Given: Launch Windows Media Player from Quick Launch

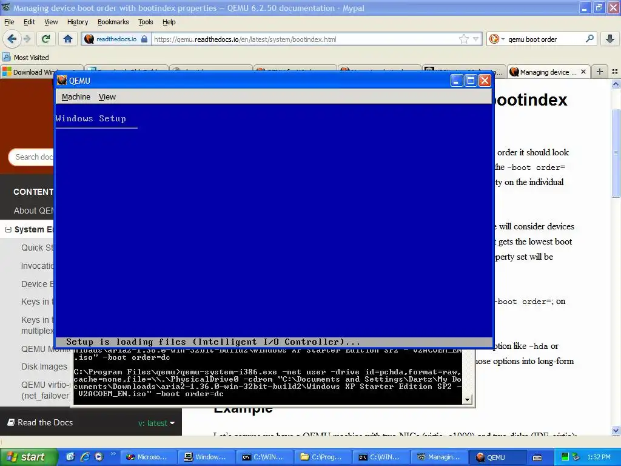Looking at the screenshot, I should pyautogui.click(x=99, y=457).
